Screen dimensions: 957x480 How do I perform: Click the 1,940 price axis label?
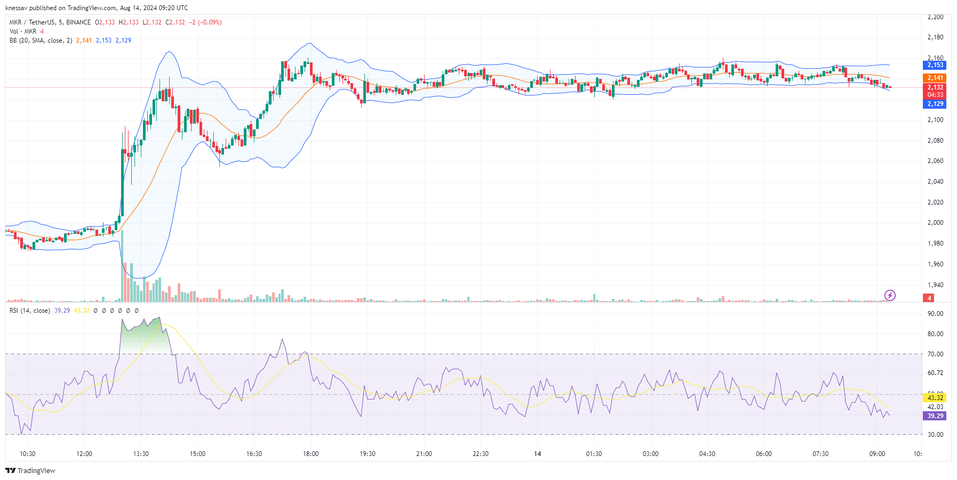point(935,285)
